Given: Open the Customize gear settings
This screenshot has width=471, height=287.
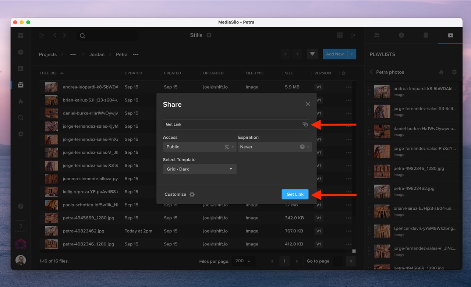Looking at the screenshot, I should tap(192, 194).
